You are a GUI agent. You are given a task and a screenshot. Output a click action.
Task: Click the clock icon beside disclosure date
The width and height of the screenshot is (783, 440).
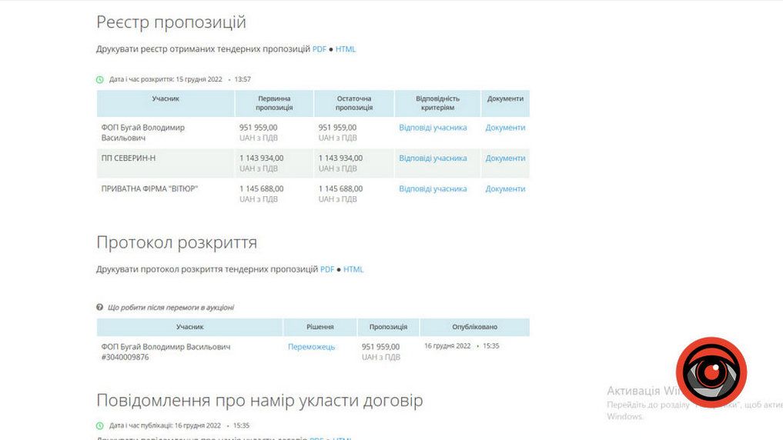click(x=100, y=79)
